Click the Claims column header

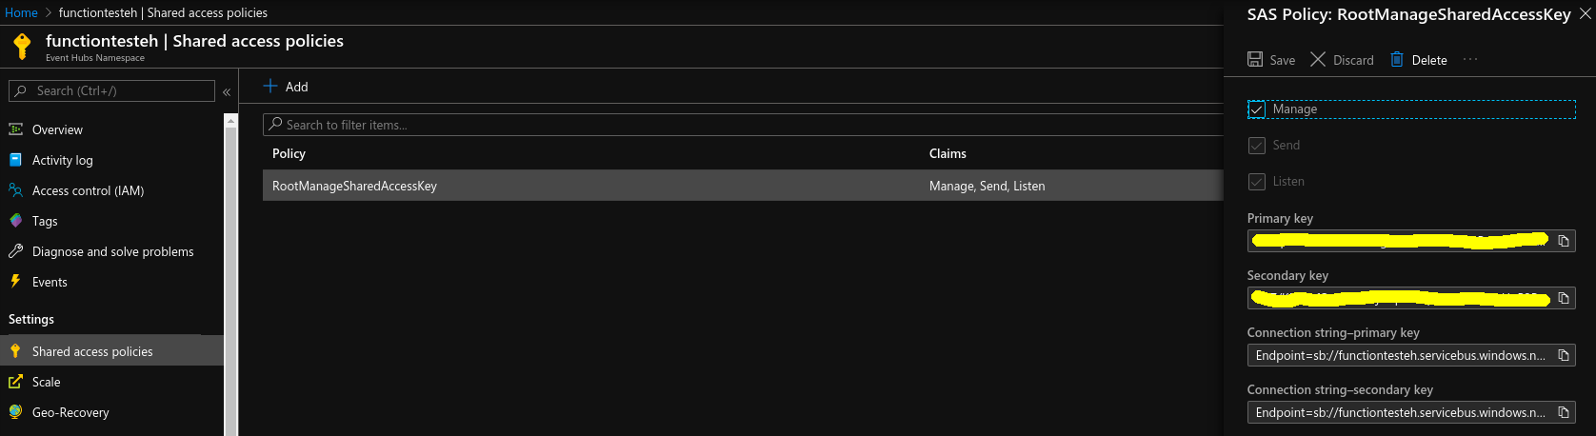tap(948, 153)
